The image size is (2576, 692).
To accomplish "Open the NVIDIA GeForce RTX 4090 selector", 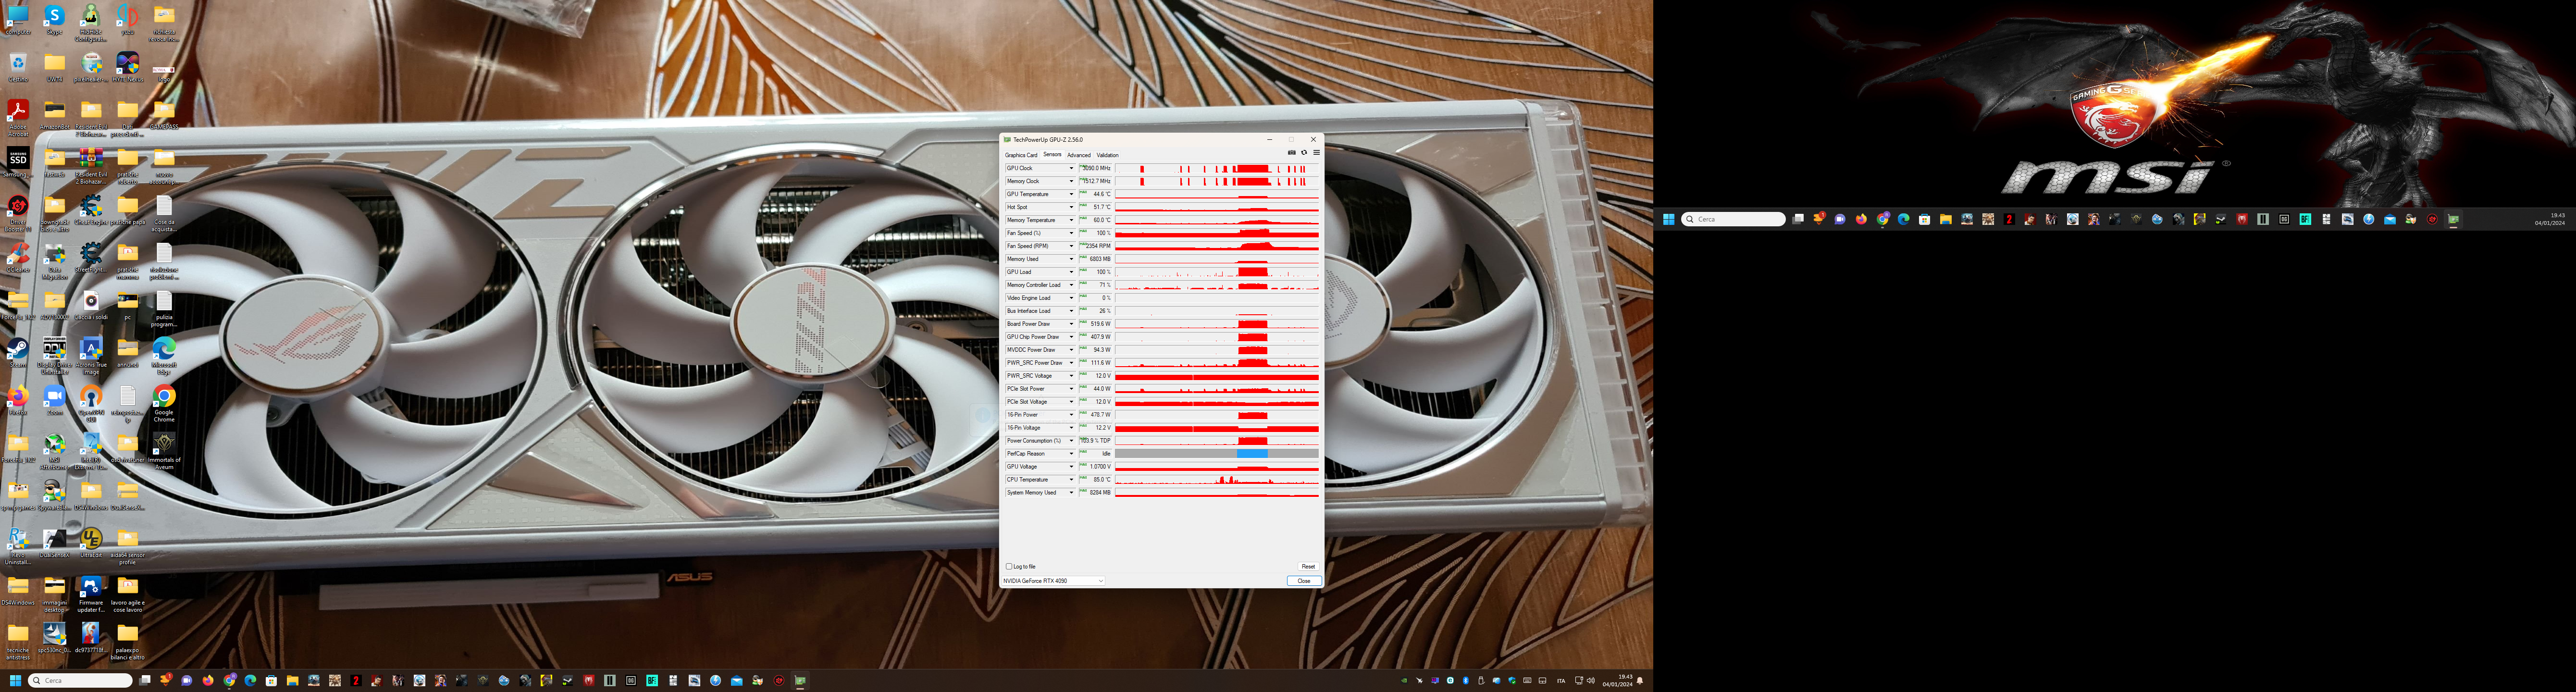I will click(x=1053, y=581).
